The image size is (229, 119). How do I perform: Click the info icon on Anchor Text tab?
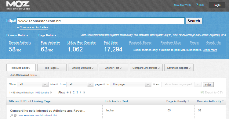pos(121,68)
